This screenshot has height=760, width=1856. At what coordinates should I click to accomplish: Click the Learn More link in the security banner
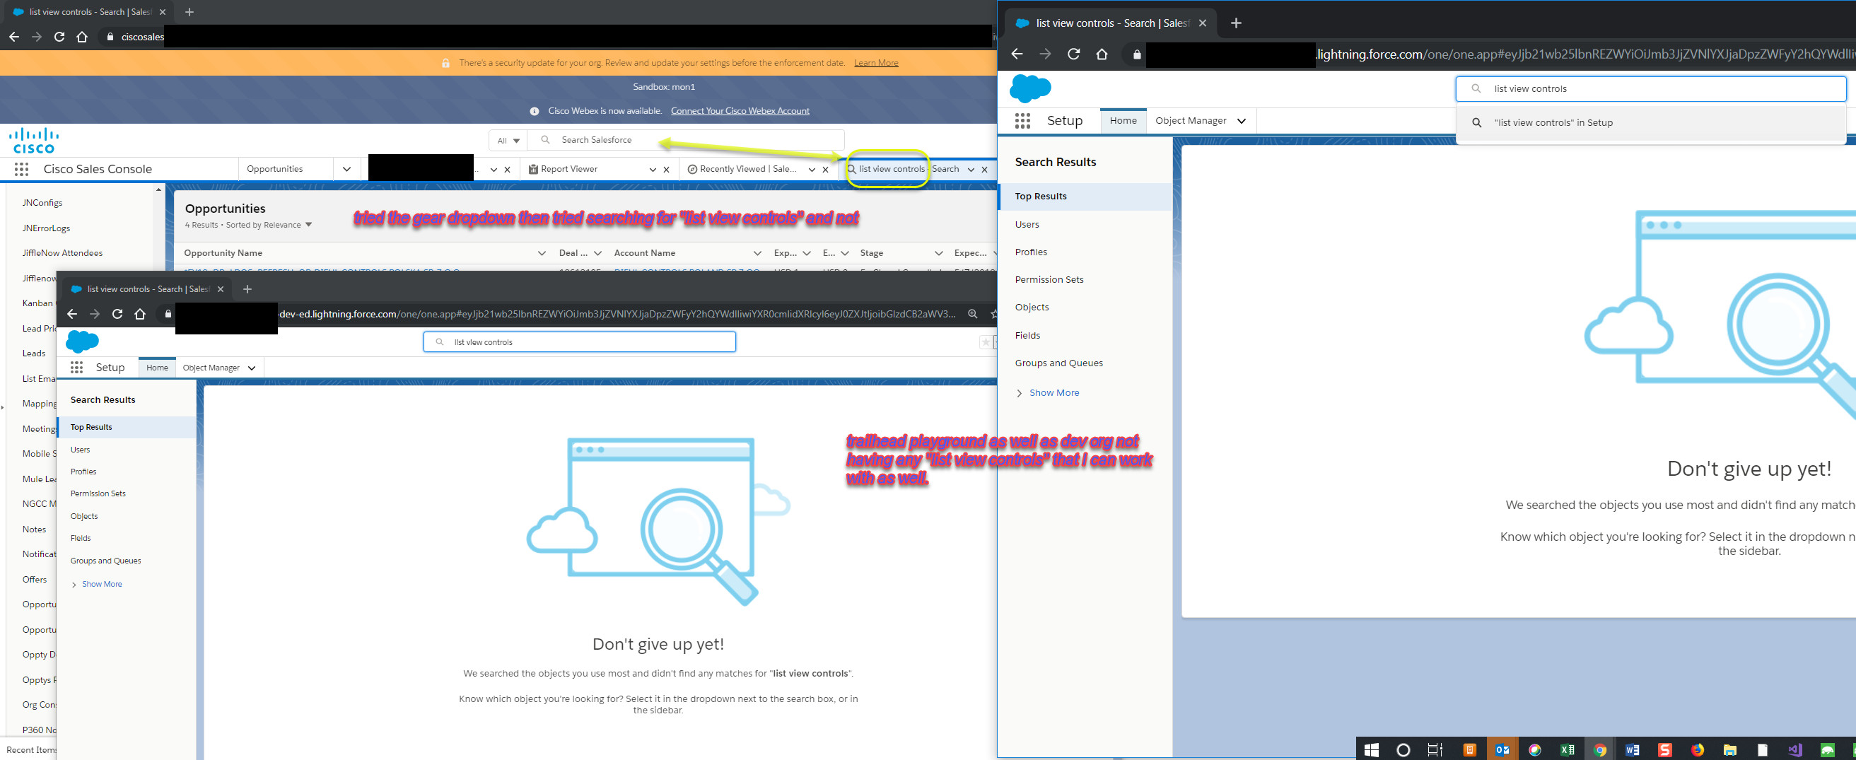[876, 63]
